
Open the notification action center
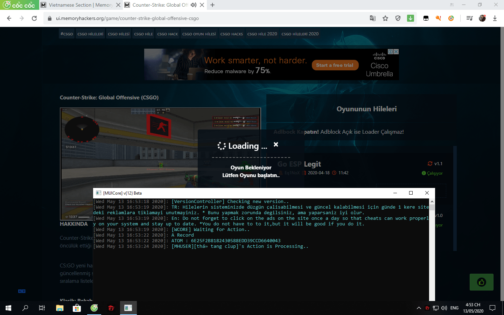tap(492, 308)
